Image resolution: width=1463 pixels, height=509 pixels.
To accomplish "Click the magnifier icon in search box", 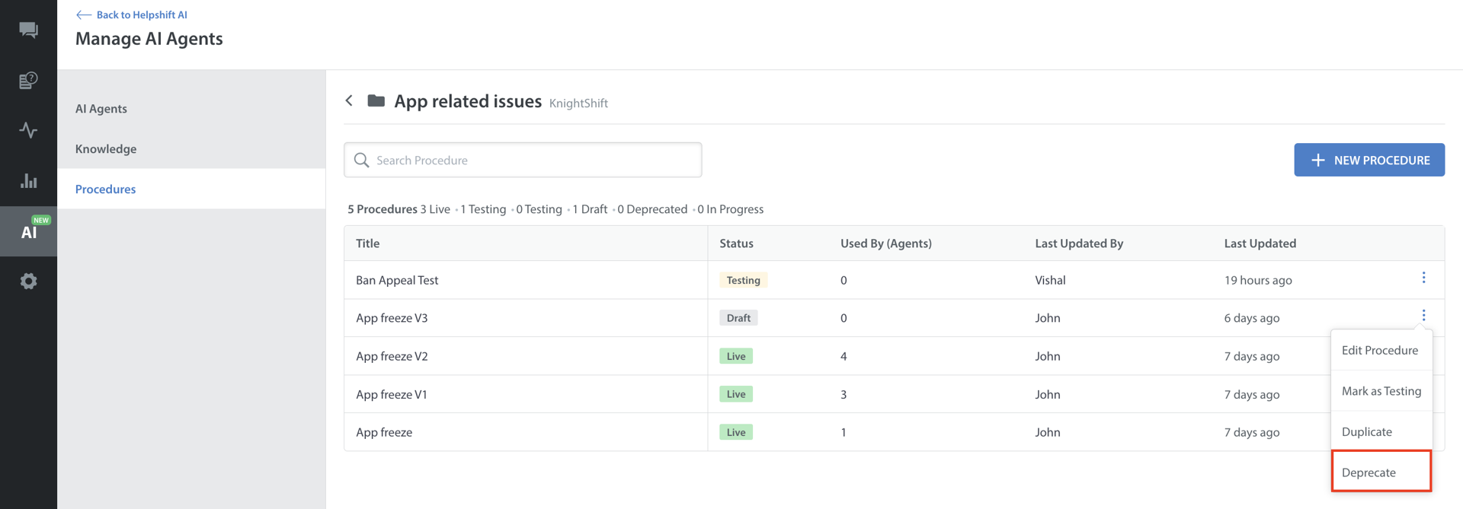I will (361, 160).
